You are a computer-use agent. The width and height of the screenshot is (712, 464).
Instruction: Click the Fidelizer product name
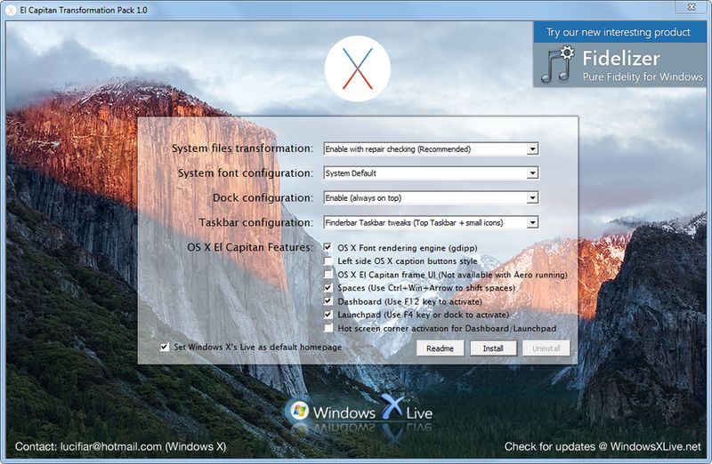620,59
